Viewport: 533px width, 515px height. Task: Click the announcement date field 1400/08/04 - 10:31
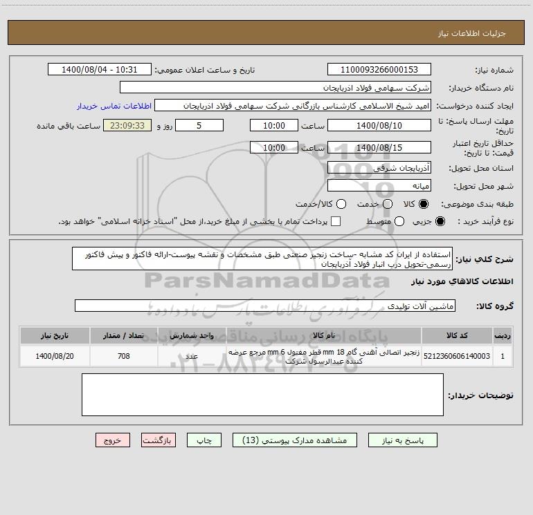point(100,70)
